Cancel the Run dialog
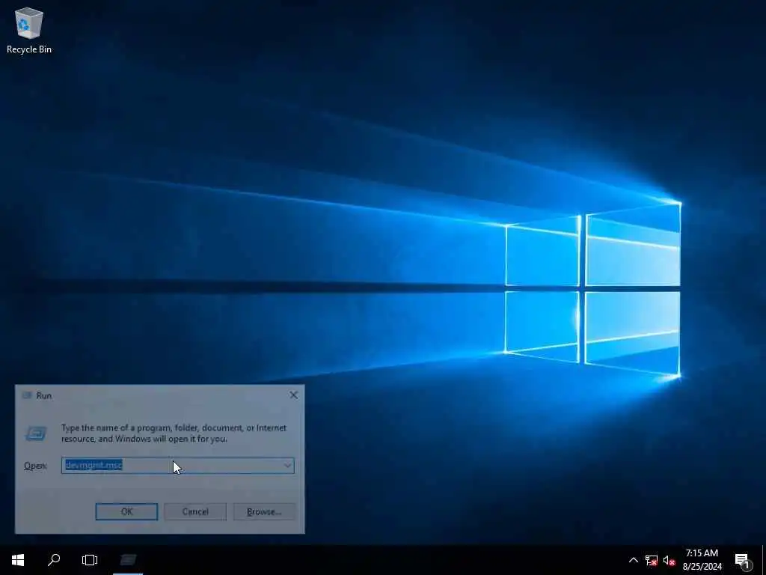 195,511
